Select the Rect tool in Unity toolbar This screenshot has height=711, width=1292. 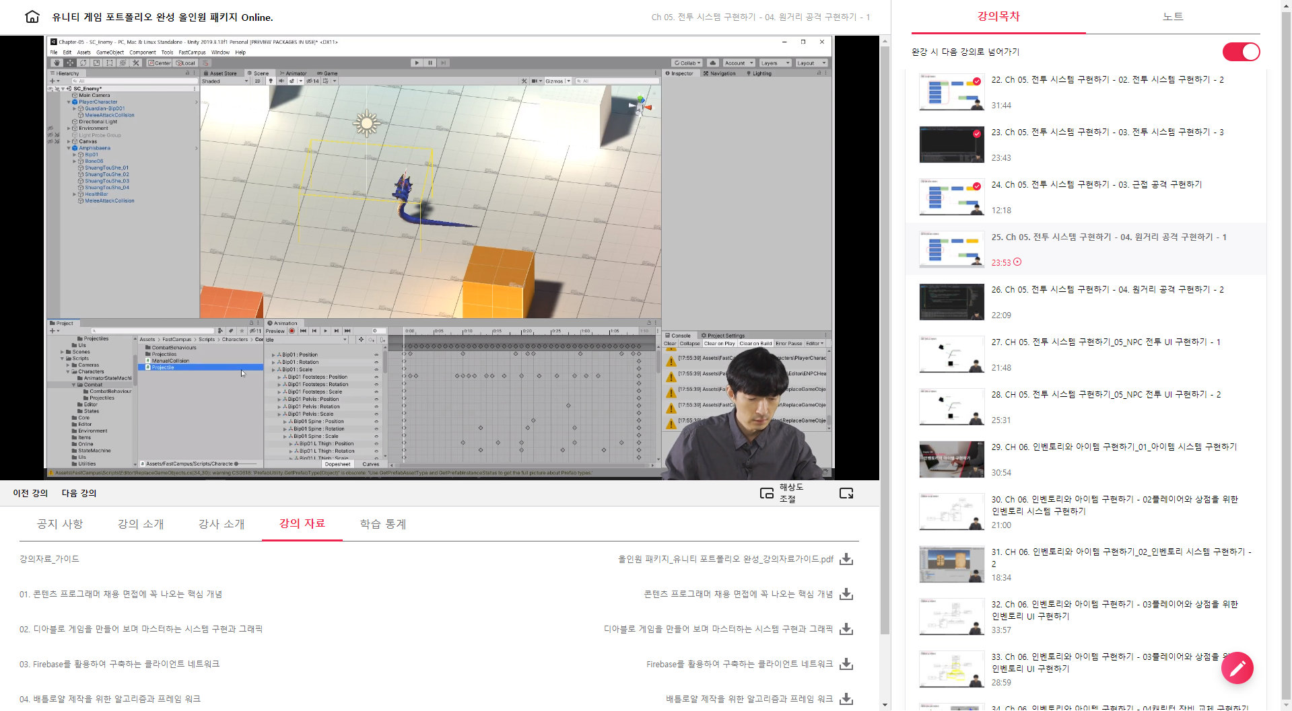(x=109, y=63)
